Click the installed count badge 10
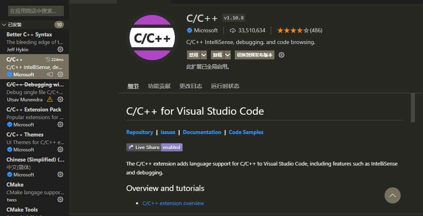 coord(59,25)
